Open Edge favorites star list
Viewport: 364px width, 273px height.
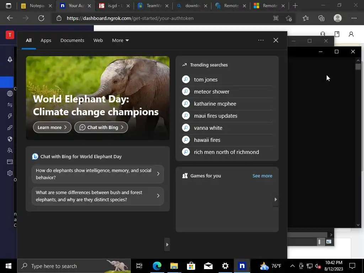pyautogui.click(x=306, y=18)
